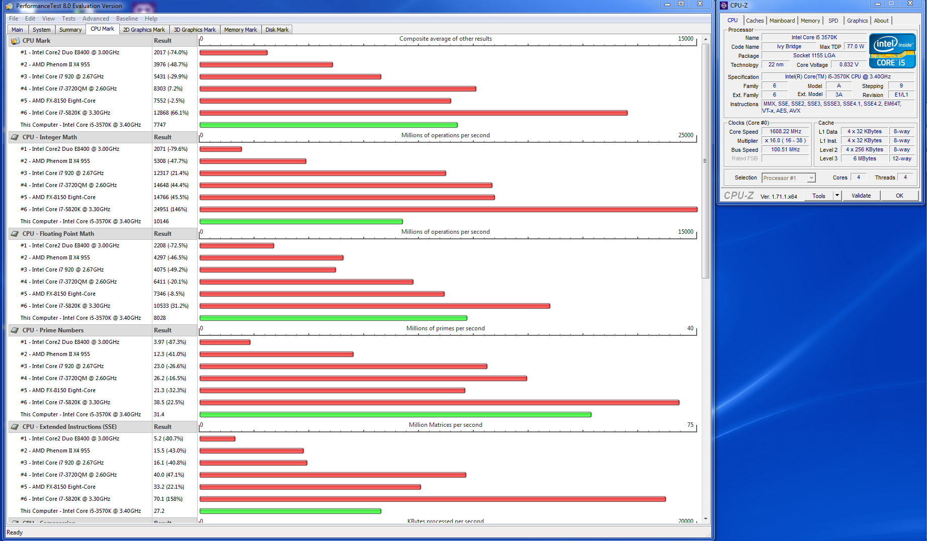Click the CPU-Z title bar app icon
Screen dimensions: 927x541
coord(724,6)
